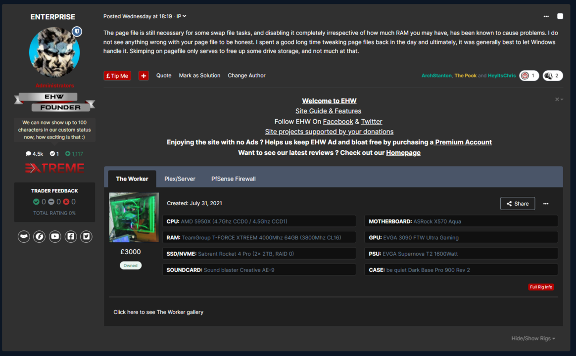Open the author's Facebook profile icon
The width and height of the screenshot is (576, 356).
pos(71,236)
